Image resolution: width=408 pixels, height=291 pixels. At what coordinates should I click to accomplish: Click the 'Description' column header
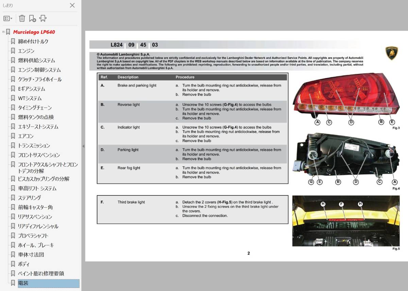point(128,77)
